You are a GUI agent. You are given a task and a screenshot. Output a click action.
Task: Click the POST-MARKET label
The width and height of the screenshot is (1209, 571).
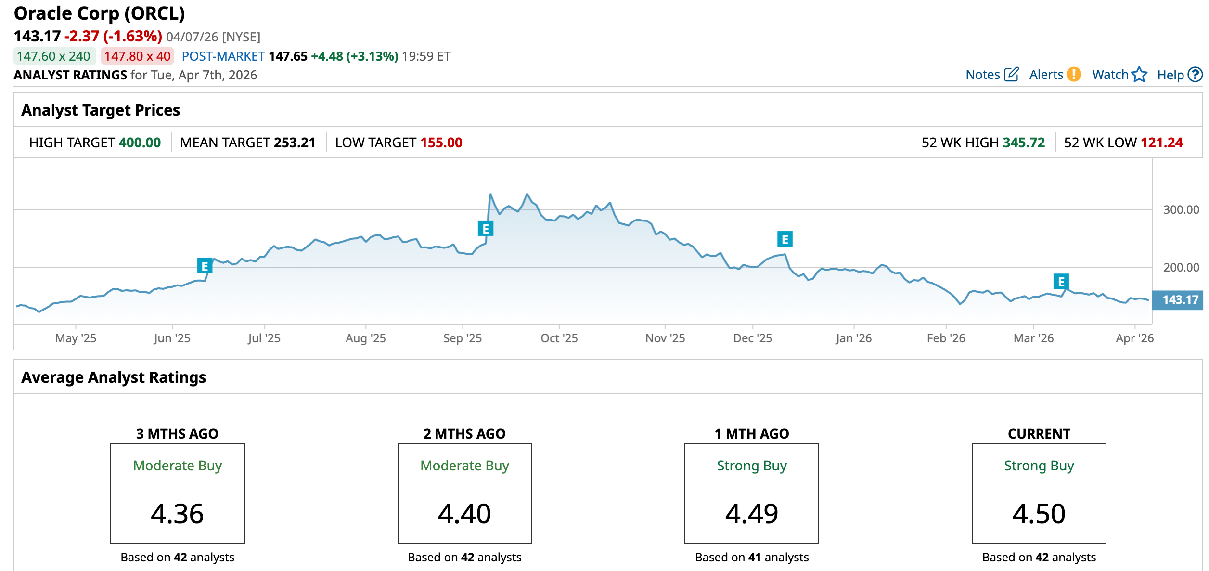click(x=223, y=56)
